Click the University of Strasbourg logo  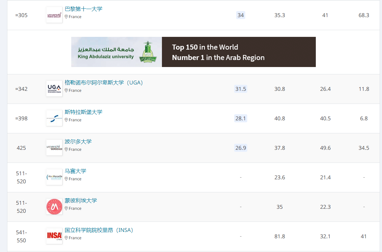pos(54,118)
